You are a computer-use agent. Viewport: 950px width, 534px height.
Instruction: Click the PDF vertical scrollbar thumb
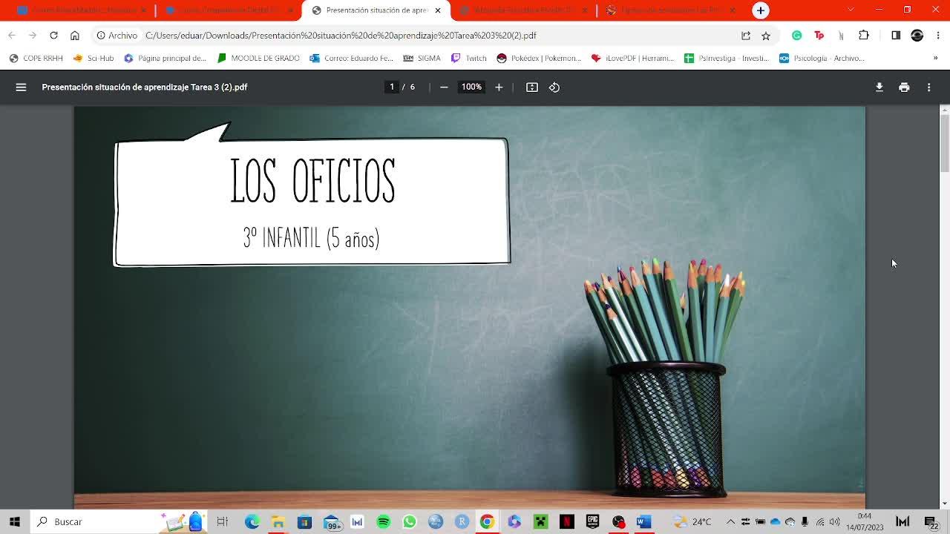coord(945,143)
